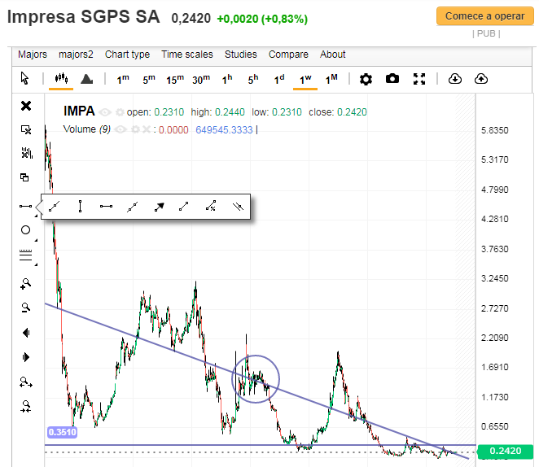
Task: Set 30 minute time scale
Action: [201, 79]
